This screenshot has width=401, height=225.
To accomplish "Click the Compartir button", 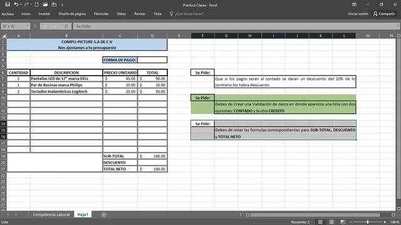I will coord(384,14).
